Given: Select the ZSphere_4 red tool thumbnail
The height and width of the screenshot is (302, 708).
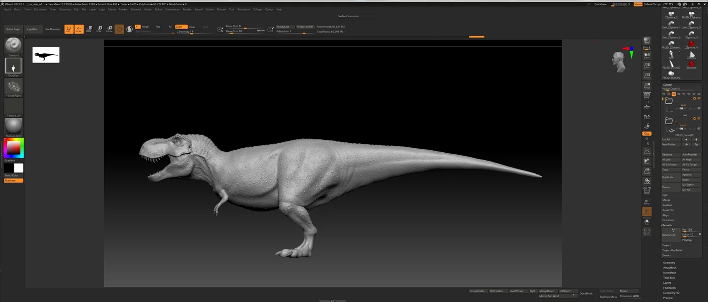Looking at the screenshot, I should click(691, 44).
